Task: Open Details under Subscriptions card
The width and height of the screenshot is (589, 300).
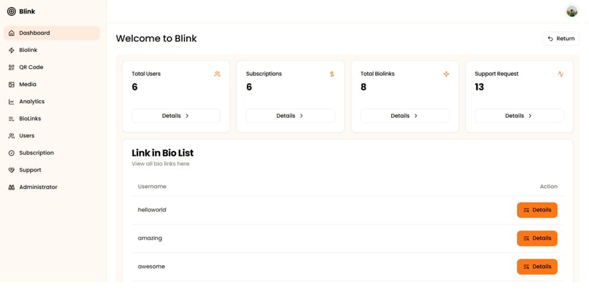Action: point(290,116)
